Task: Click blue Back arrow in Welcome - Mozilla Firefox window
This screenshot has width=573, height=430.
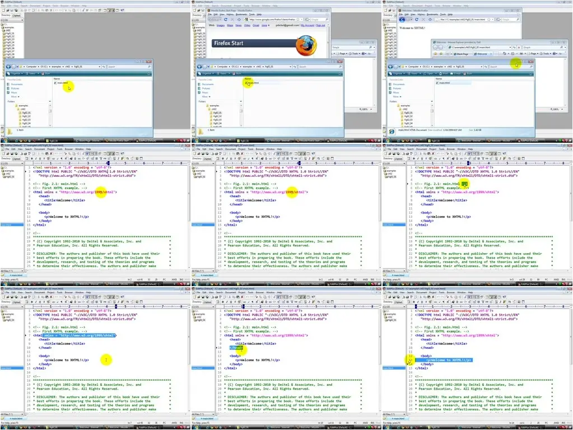Action: [x=402, y=20]
